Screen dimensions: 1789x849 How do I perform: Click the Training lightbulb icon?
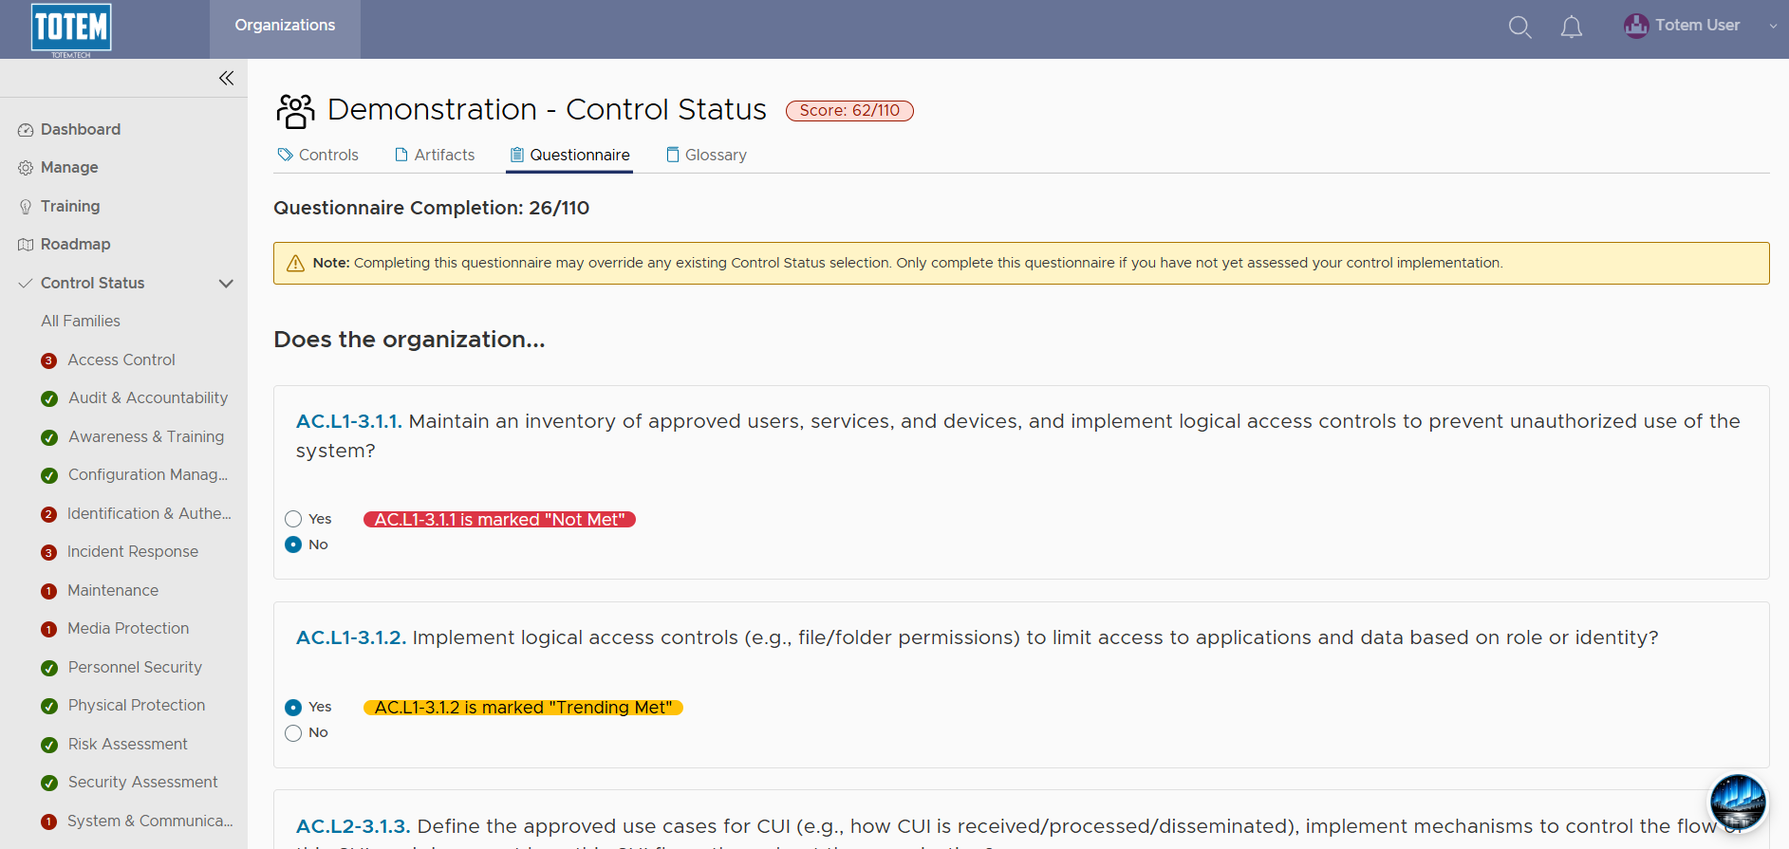point(26,207)
